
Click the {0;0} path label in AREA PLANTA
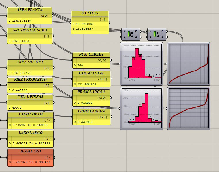tap(44, 16)
